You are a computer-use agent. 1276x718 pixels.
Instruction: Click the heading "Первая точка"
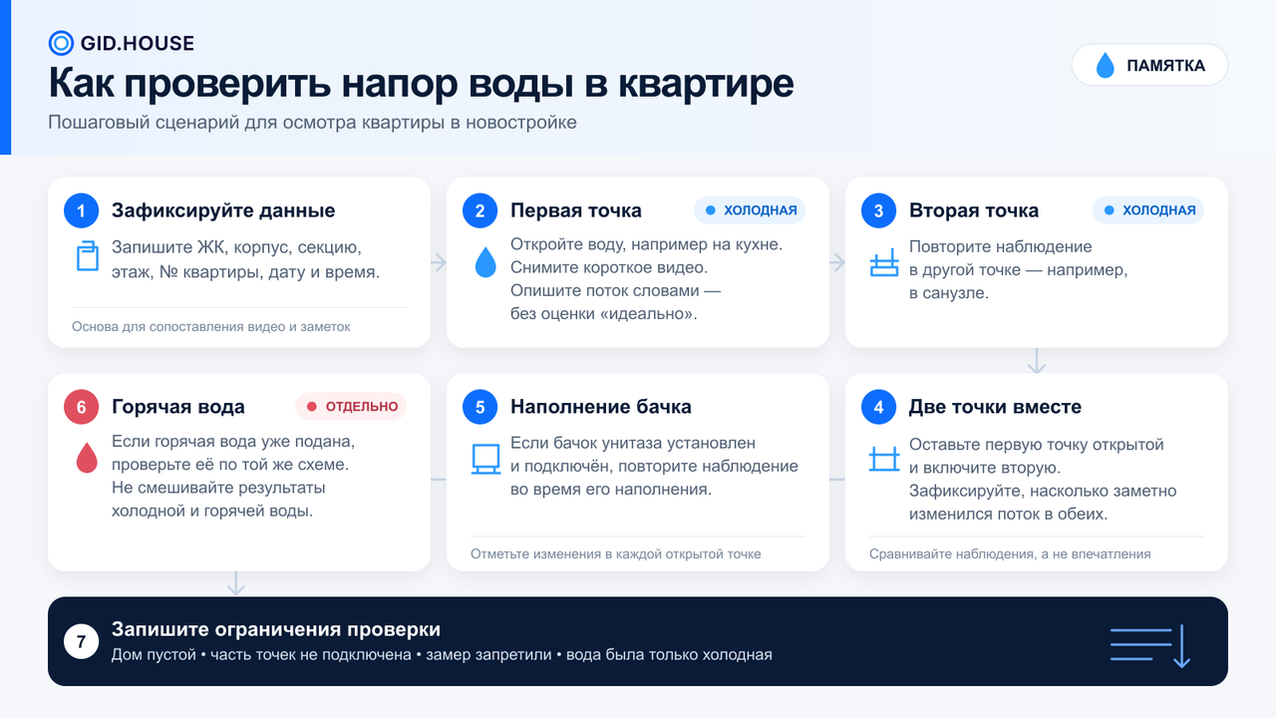pos(576,210)
